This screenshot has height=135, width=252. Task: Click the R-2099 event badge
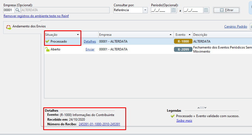pyautogui.click(x=183, y=49)
